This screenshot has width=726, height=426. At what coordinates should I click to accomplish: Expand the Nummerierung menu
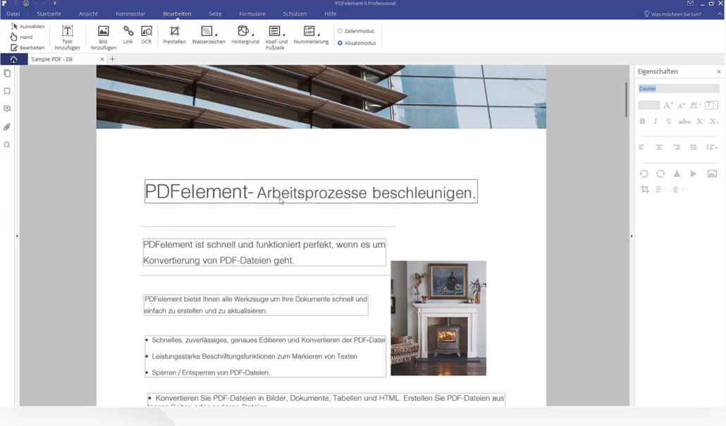[x=311, y=35]
